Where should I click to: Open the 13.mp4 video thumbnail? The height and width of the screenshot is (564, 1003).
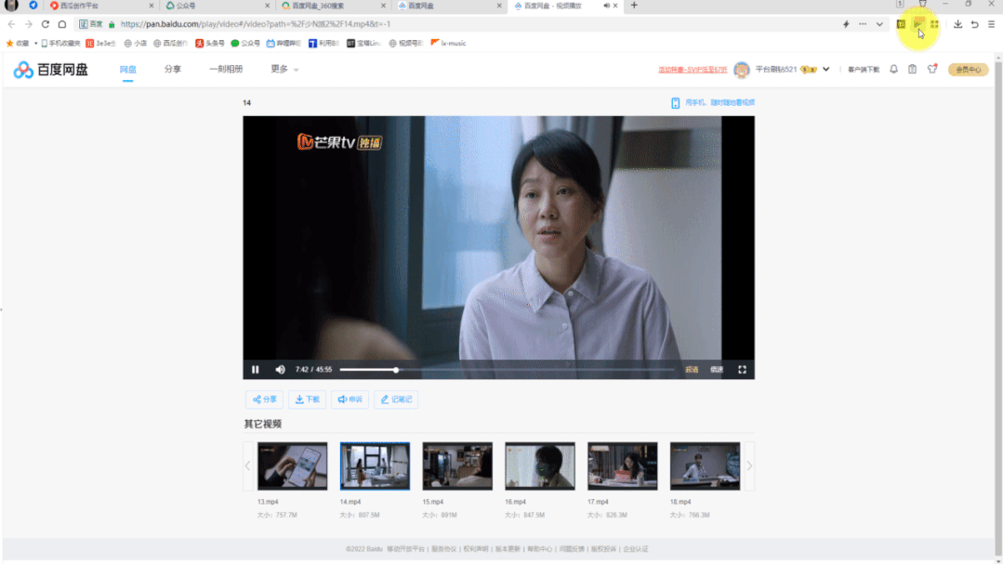pyautogui.click(x=292, y=466)
